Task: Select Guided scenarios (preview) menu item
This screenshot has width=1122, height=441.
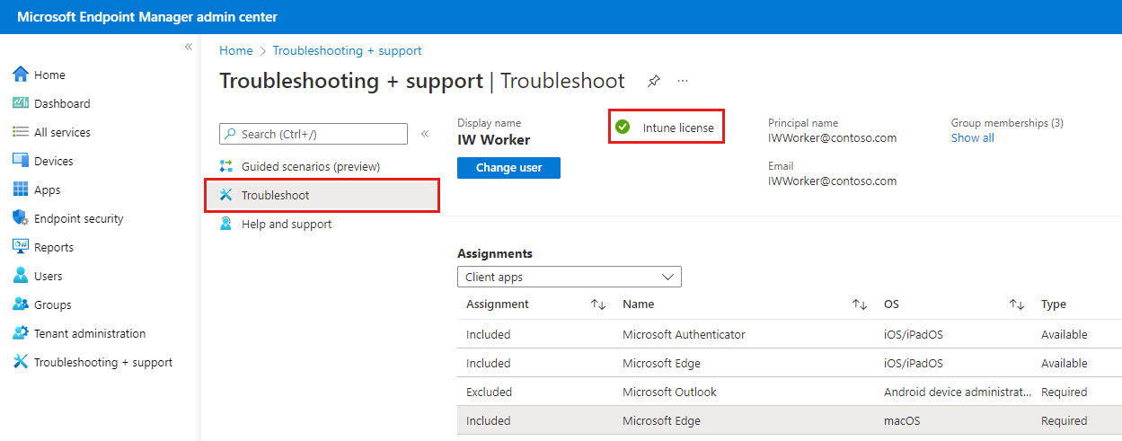Action: pyautogui.click(x=310, y=166)
